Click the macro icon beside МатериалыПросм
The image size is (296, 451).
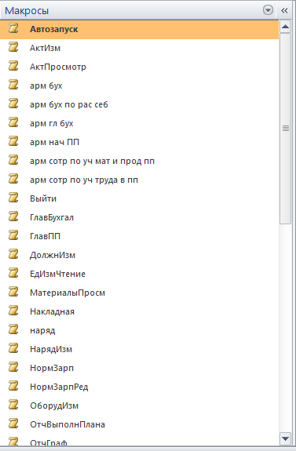coord(13,292)
